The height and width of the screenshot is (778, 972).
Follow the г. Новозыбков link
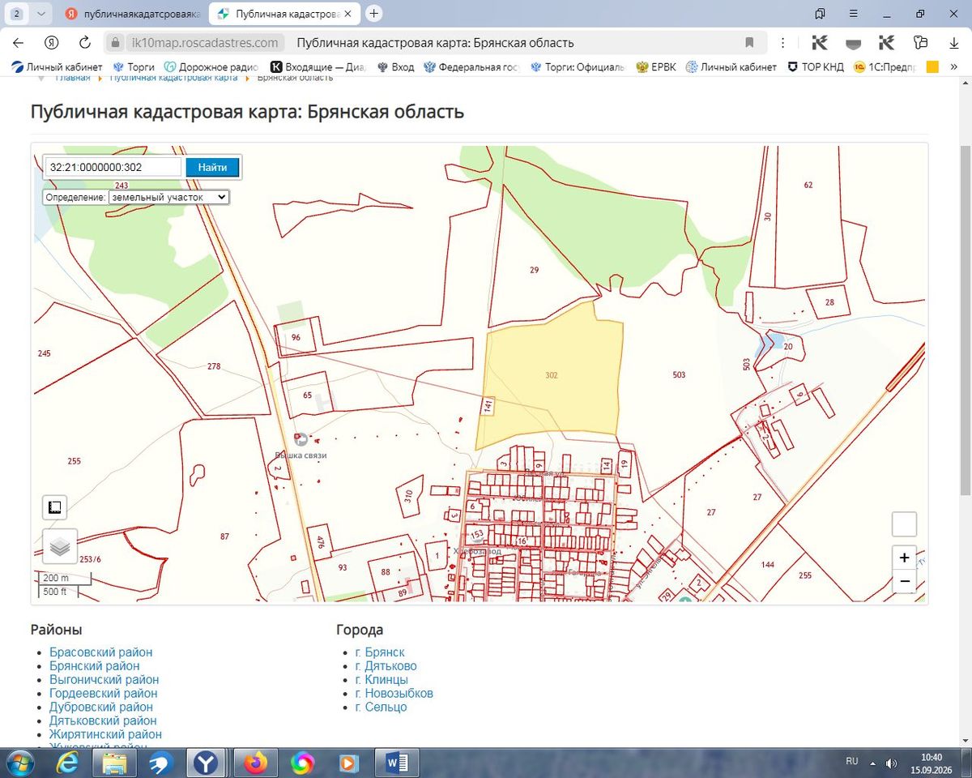394,694
